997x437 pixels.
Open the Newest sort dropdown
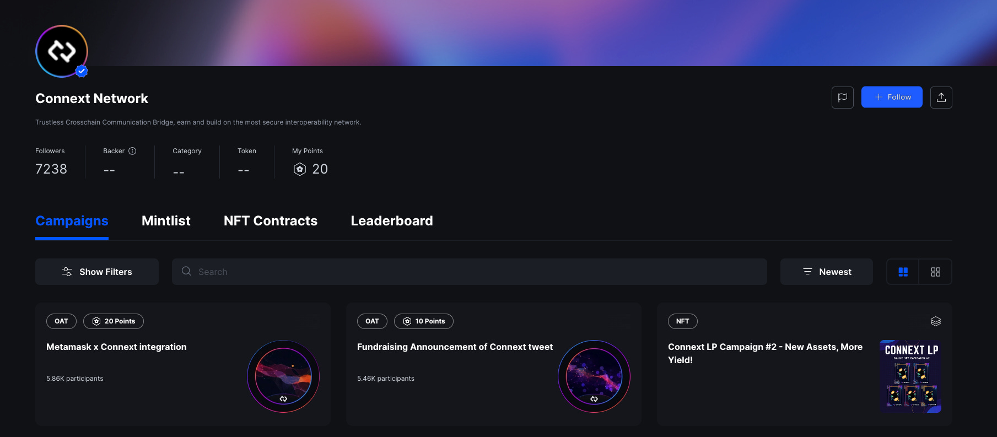tap(826, 272)
